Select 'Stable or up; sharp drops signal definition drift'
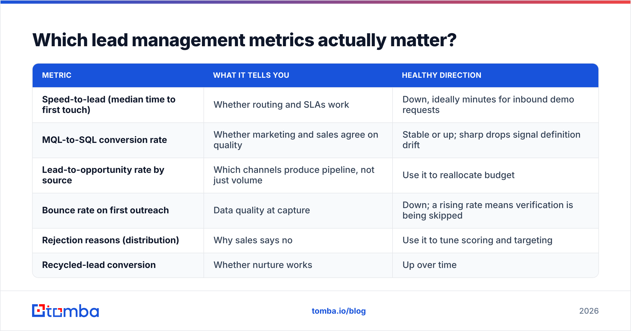The width and height of the screenshot is (631, 331). [496, 140]
